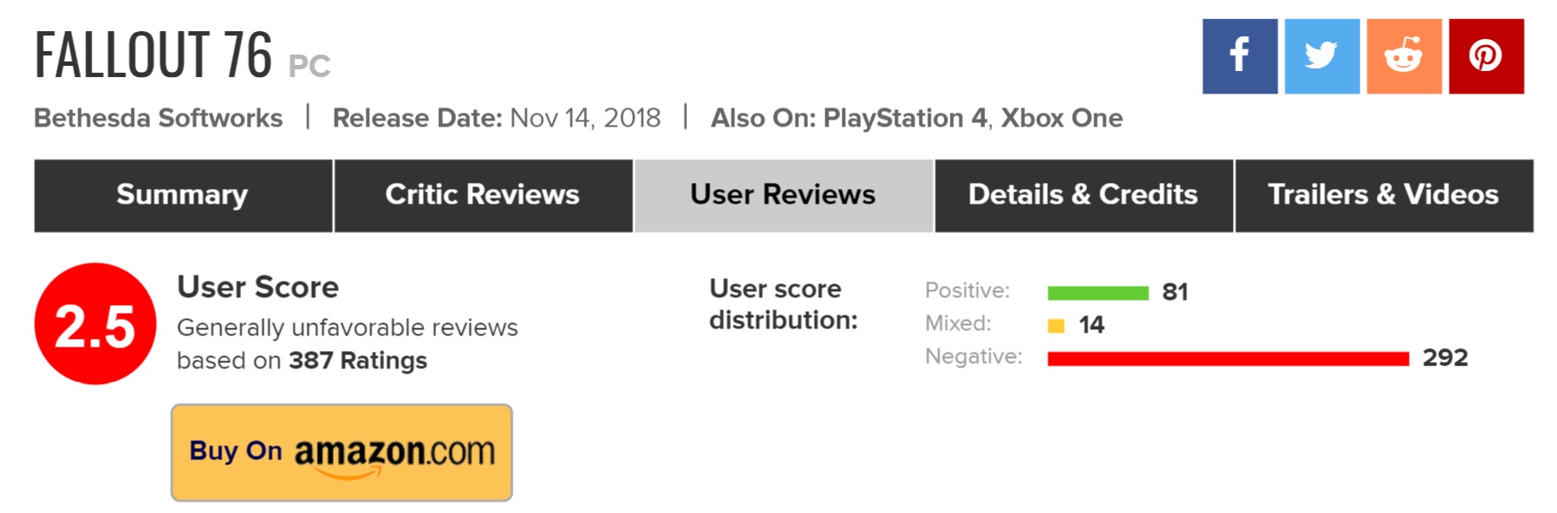Select the User Reviews tab

click(783, 195)
